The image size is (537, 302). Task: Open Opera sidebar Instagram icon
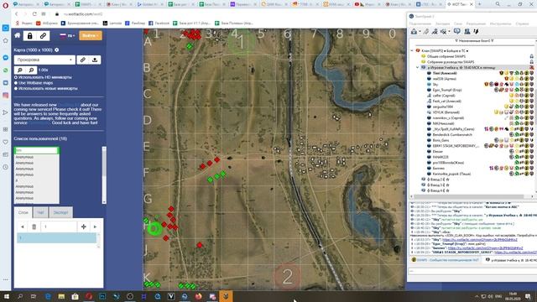coord(6,95)
